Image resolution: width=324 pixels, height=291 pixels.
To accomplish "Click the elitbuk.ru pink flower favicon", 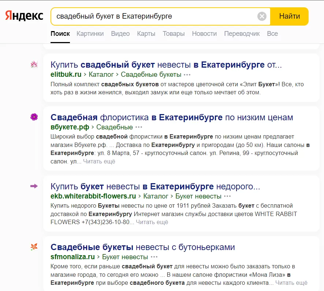I will pyautogui.click(x=34, y=65).
